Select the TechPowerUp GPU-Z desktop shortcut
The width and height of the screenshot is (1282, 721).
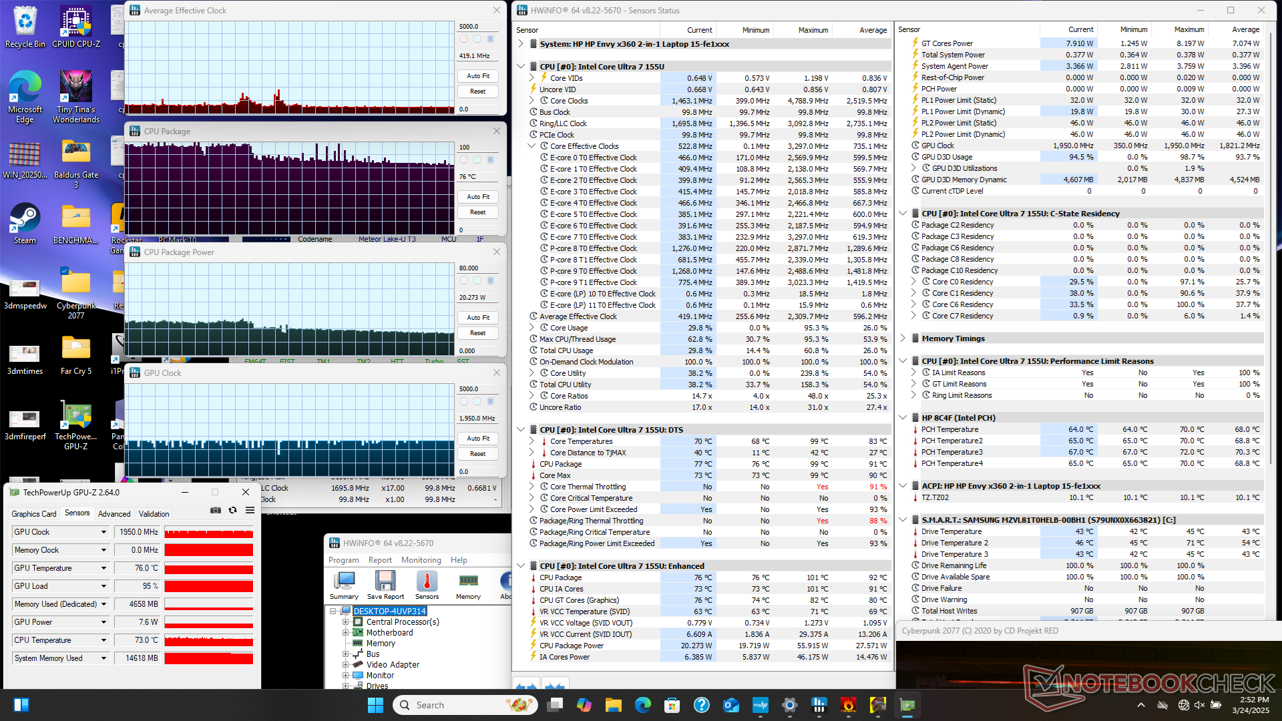[x=76, y=425]
